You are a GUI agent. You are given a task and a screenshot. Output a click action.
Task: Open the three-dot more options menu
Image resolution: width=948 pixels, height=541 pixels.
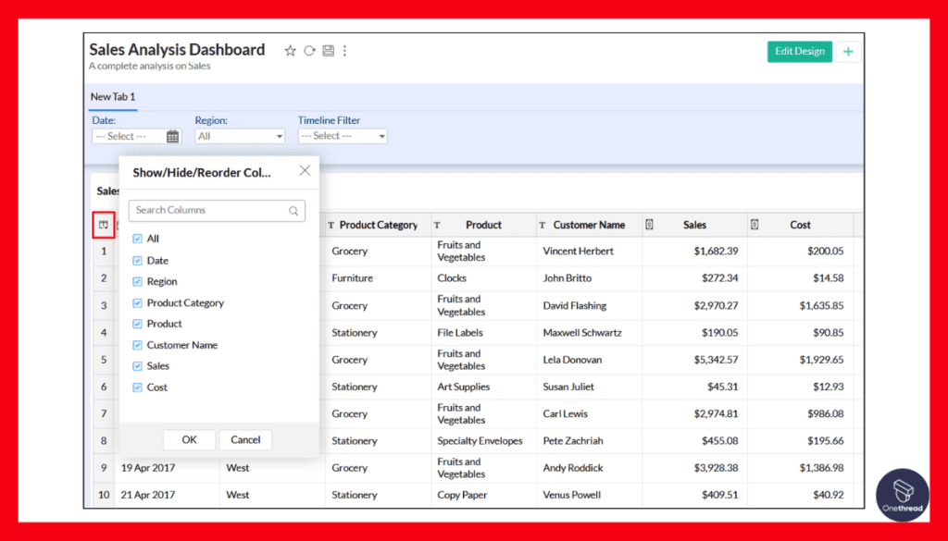(344, 51)
